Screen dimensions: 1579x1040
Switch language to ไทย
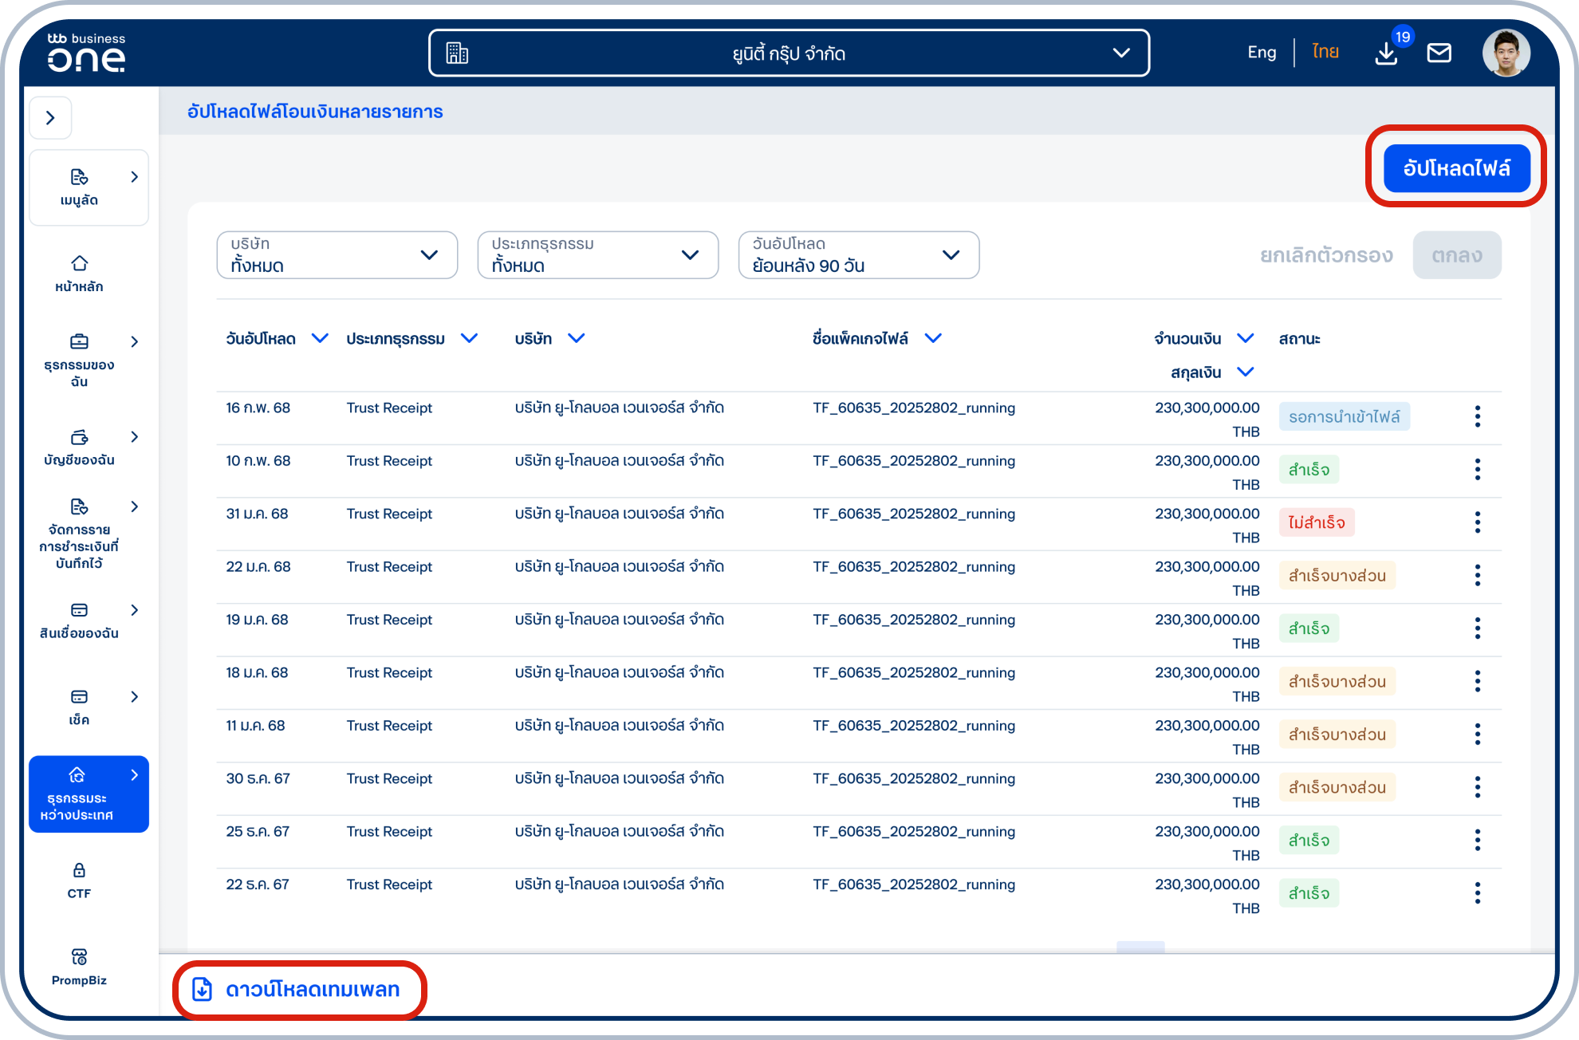click(x=1325, y=53)
